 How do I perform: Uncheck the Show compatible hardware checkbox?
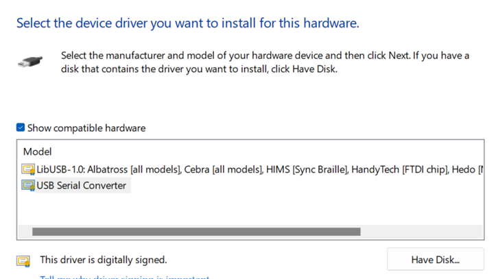pos(21,128)
